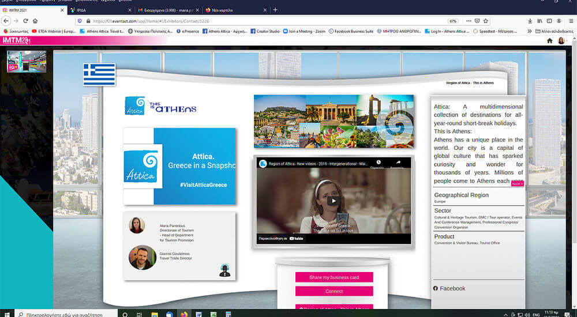The width and height of the screenshot is (577, 317).
Task: Open the Firefox hamburger menu
Action: pos(571,21)
